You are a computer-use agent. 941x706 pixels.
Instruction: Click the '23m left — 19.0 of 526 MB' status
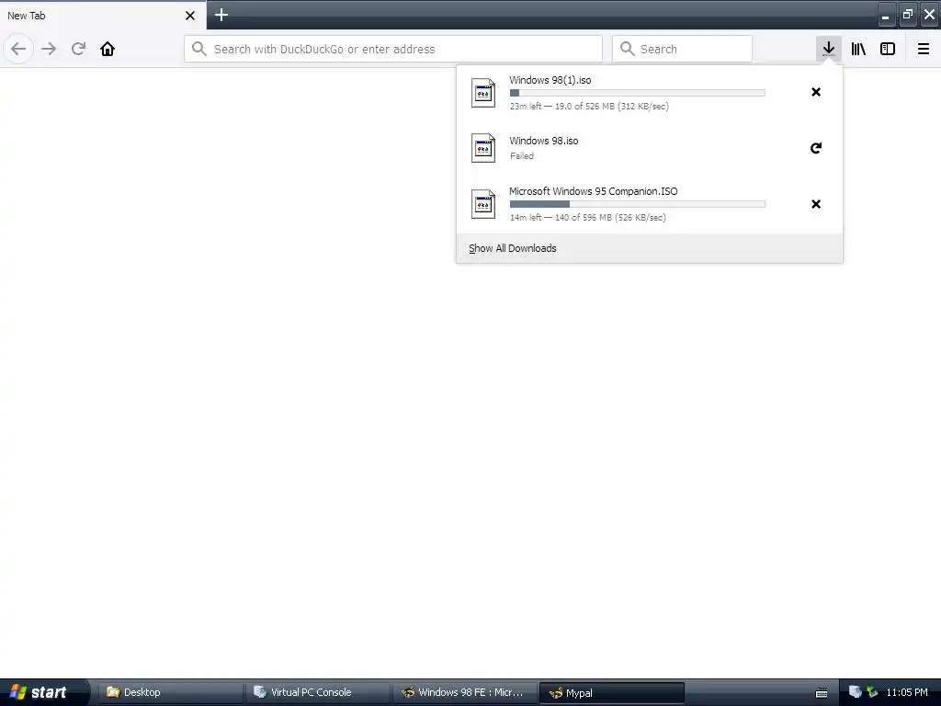[589, 107]
